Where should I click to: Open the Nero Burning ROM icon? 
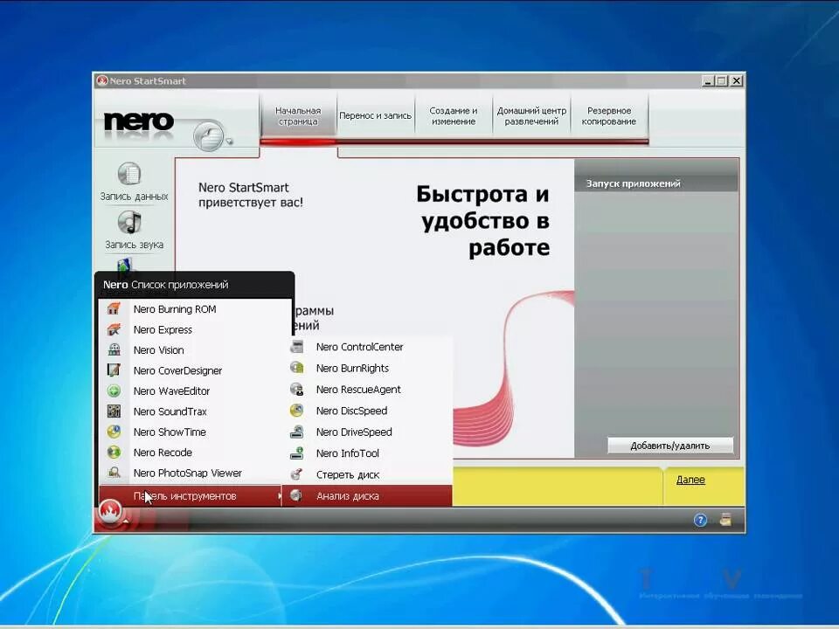(114, 308)
